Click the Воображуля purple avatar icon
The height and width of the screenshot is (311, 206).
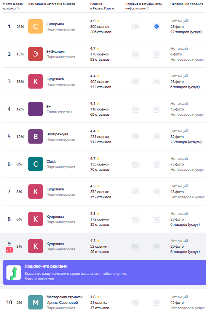[x=36, y=136]
